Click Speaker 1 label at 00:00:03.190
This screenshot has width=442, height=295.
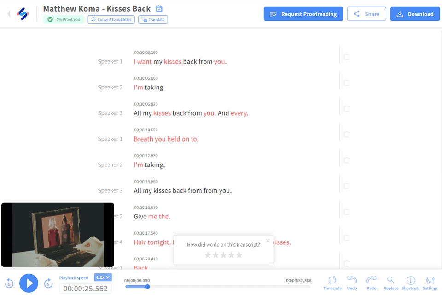click(110, 62)
